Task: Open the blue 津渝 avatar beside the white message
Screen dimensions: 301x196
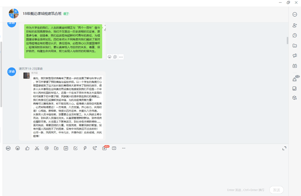Action: click(x=12, y=71)
